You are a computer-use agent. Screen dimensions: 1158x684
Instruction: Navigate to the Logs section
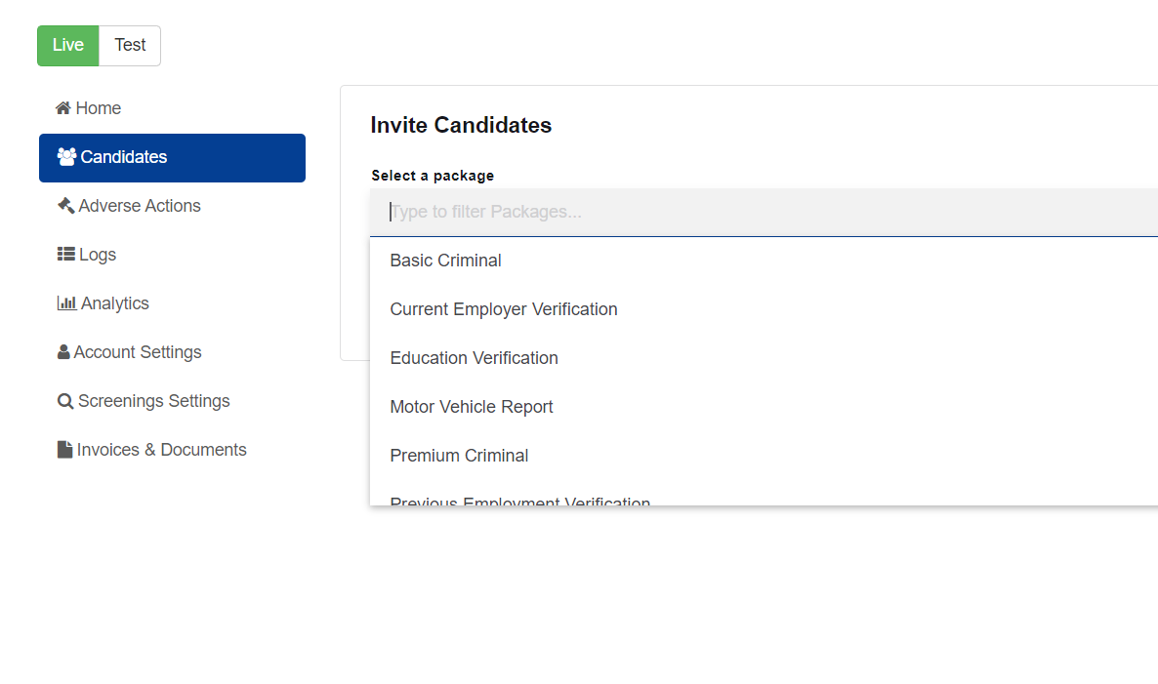[97, 255]
